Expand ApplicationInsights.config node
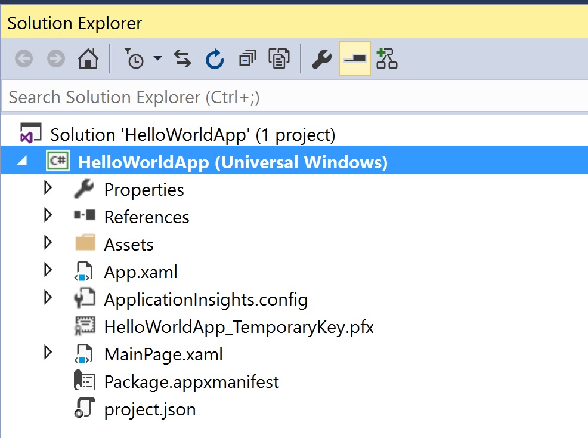Viewport: 588px width, 438px height. 48,297
